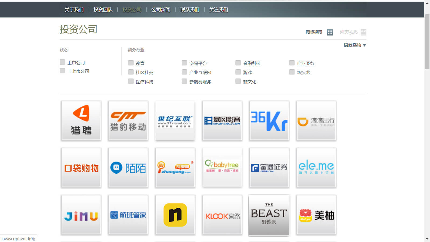Tick the 产业互联网 industry checkbox
The image size is (430, 242).
click(x=184, y=72)
